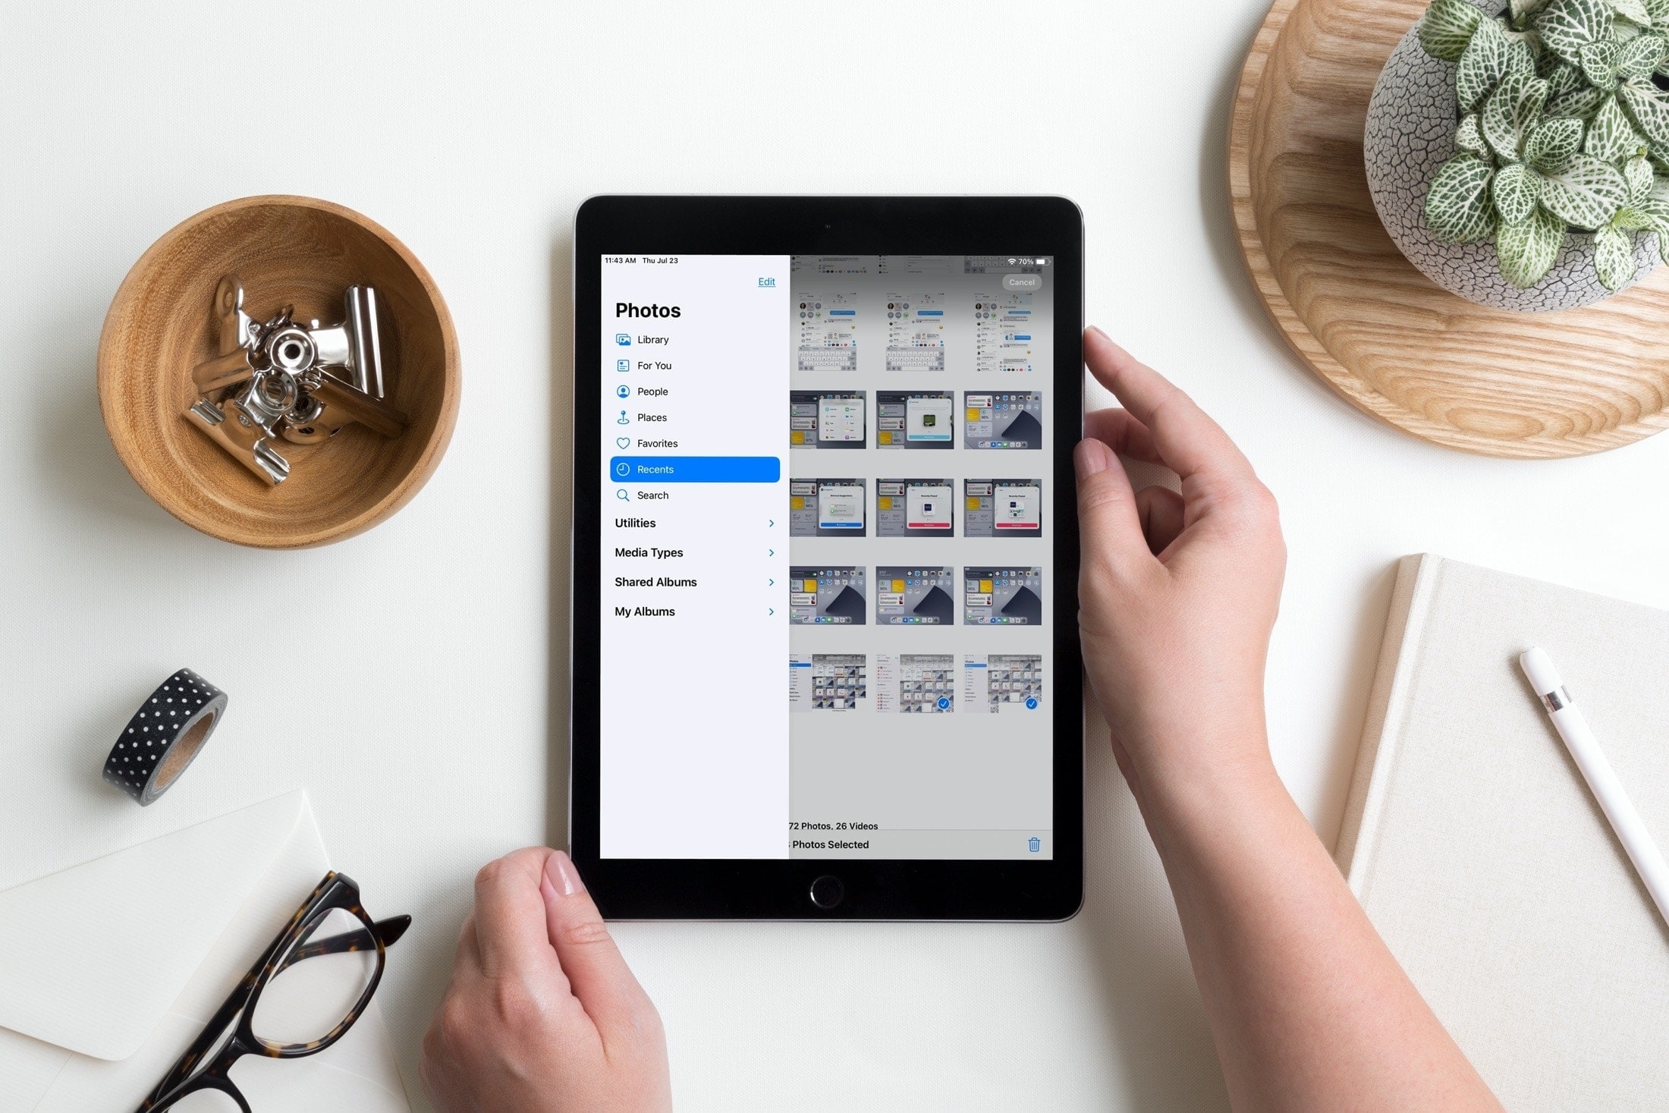The height and width of the screenshot is (1113, 1669).
Task: Tap the Edit button
Action: click(x=766, y=282)
